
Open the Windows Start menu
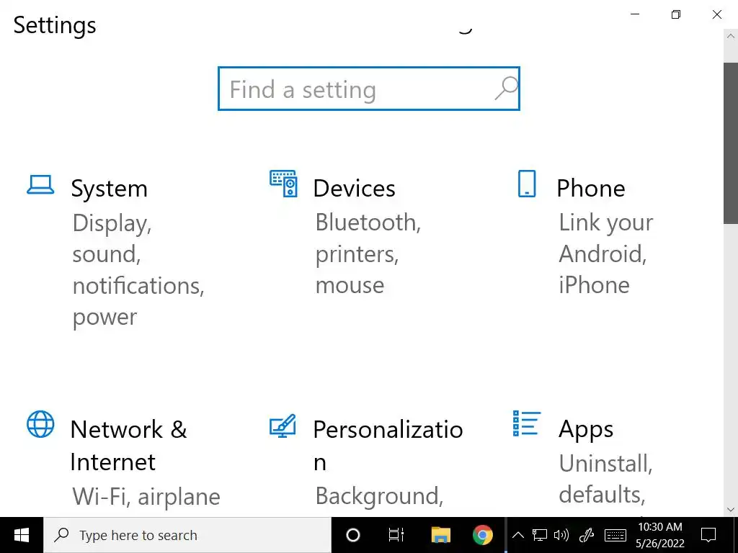[22, 535]
